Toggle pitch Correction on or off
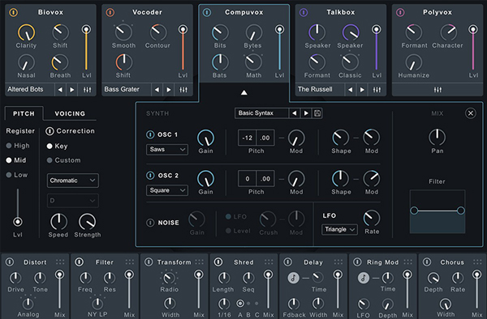Image resolution: width=487 pixels, height=319 pixels. click(x=50, y=131)
